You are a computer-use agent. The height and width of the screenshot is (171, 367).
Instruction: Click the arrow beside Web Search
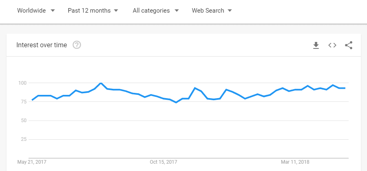(x=230, y=11)
